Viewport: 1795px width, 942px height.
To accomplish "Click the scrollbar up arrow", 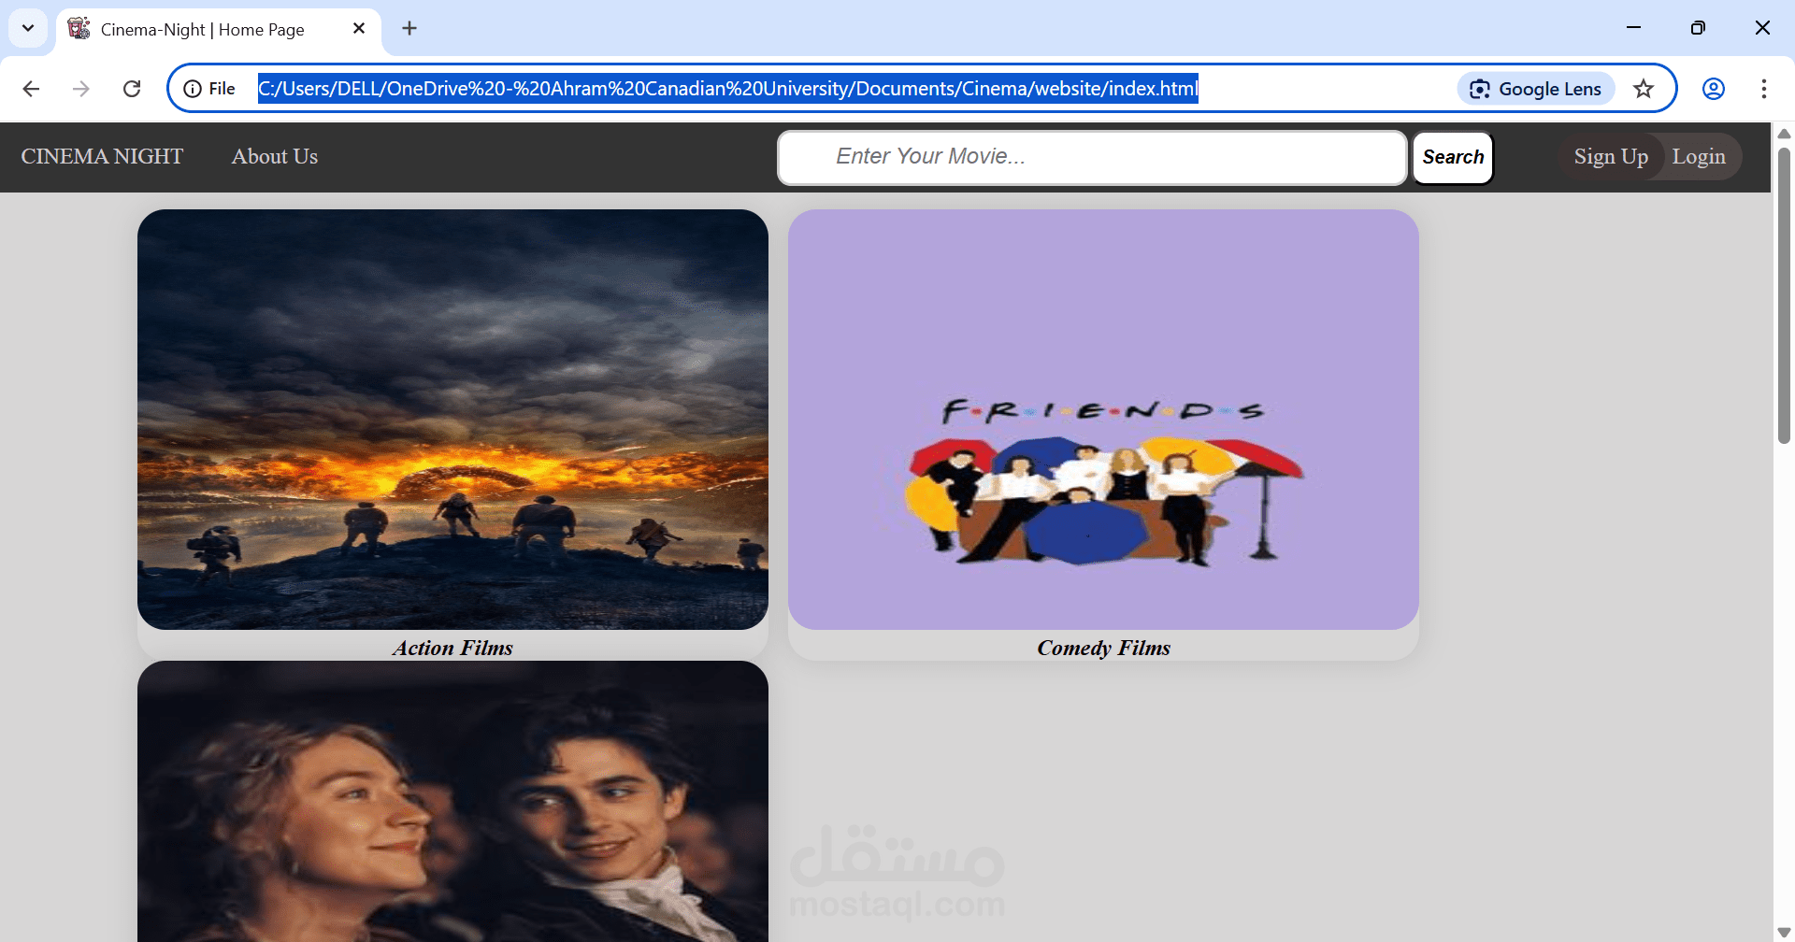I will (1784, 134).
